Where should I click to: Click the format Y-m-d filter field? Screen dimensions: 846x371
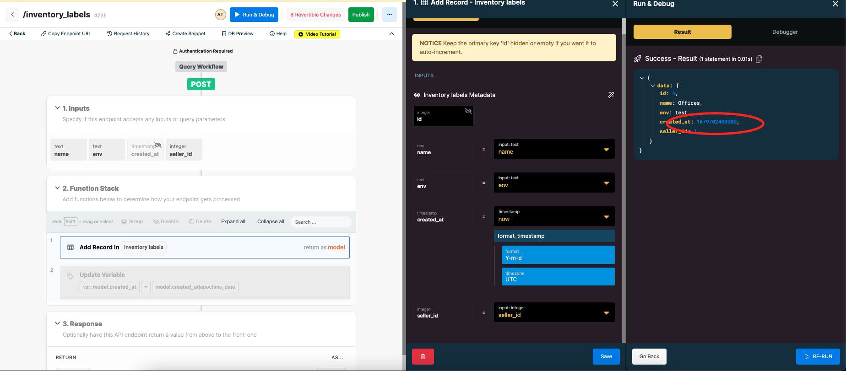558,255
